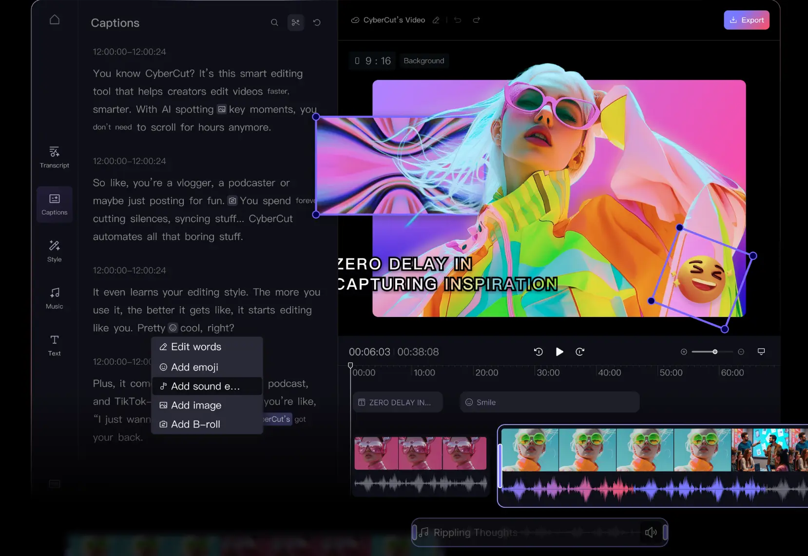Open the Style panel

(x=54, y=246)
